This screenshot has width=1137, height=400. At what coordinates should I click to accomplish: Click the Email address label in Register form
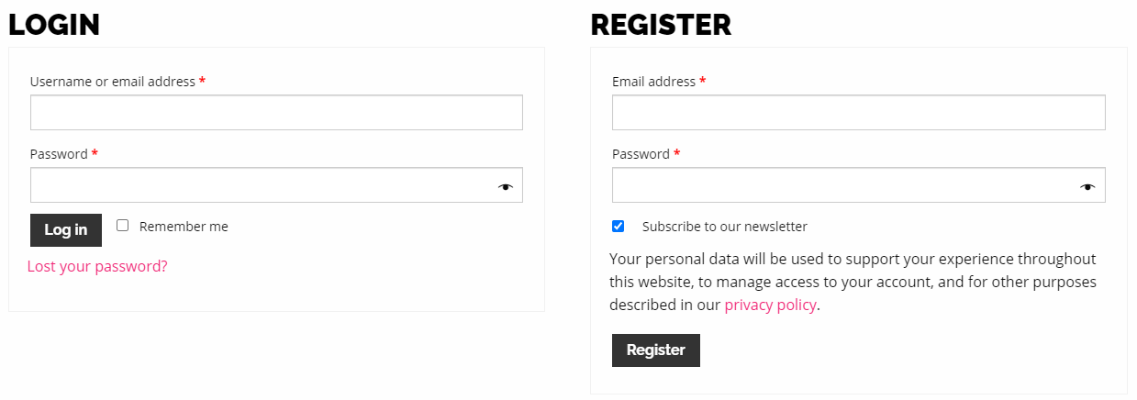653,82
